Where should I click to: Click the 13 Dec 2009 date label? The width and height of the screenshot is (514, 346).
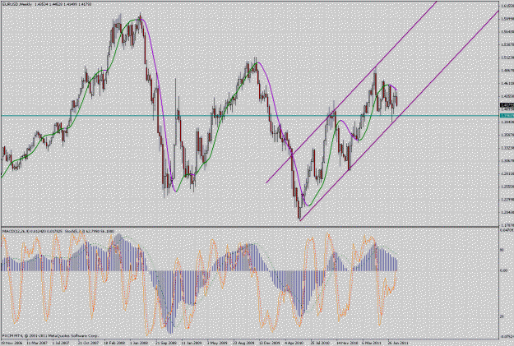click(x=268, y=343)
